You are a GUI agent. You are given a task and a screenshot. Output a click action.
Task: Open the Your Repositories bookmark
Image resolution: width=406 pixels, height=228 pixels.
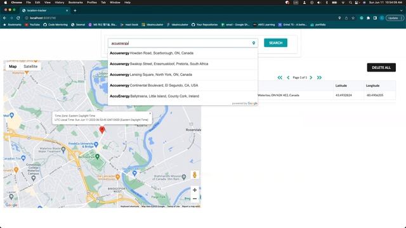click(x=204, y=25)
